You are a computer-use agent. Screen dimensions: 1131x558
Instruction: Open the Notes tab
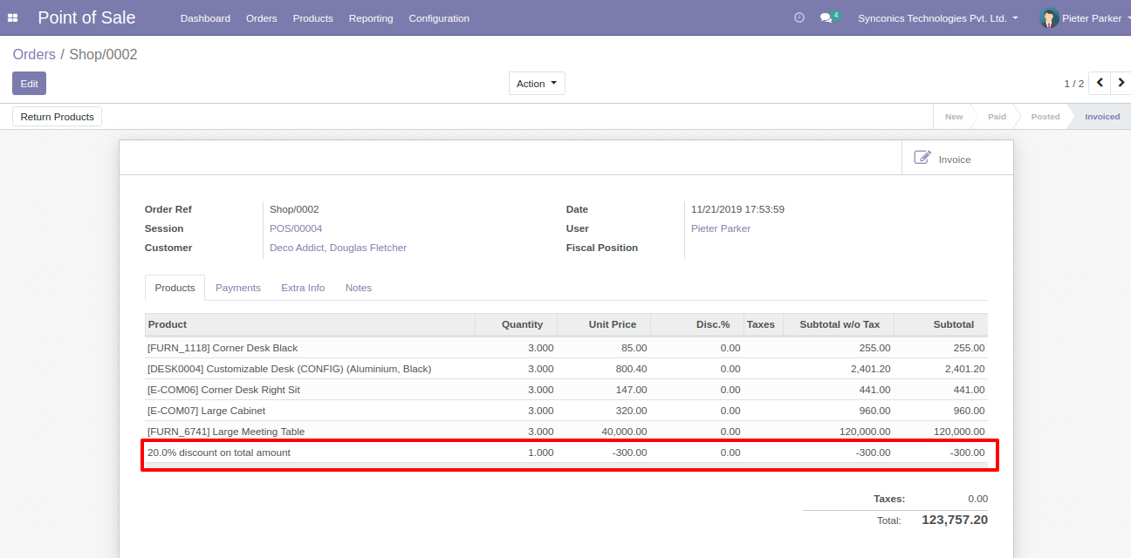pos(358,288)
